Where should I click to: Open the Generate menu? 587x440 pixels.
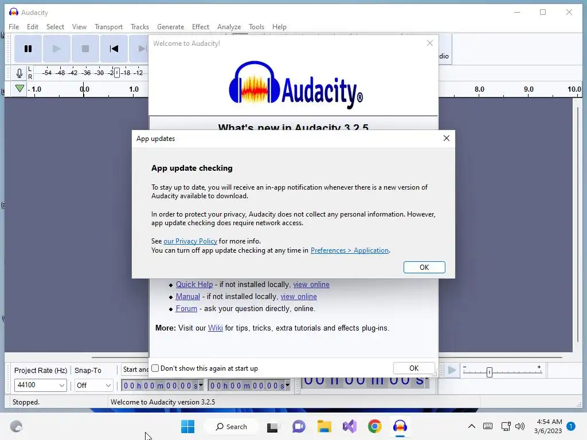tap(171, 27)
